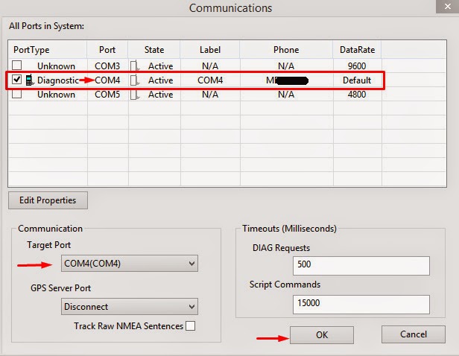
Task: Sort by Label column header
Action: [x=210, y=50]
